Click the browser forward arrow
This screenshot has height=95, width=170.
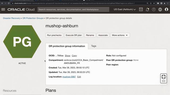click(5, 3)
